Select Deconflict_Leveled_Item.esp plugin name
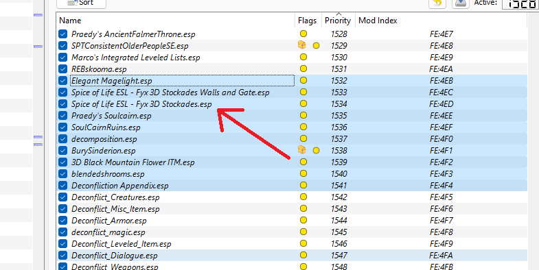 click(122, 244)
